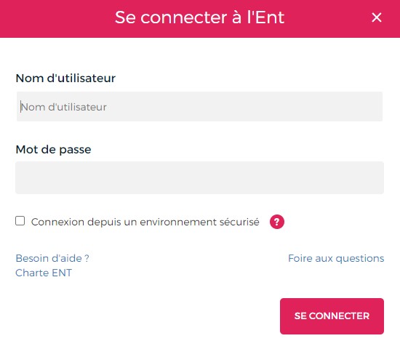400x349 pixels.
Task: Click the environnement sécurisé checkbox label text
Action: [x=145, y=222]
